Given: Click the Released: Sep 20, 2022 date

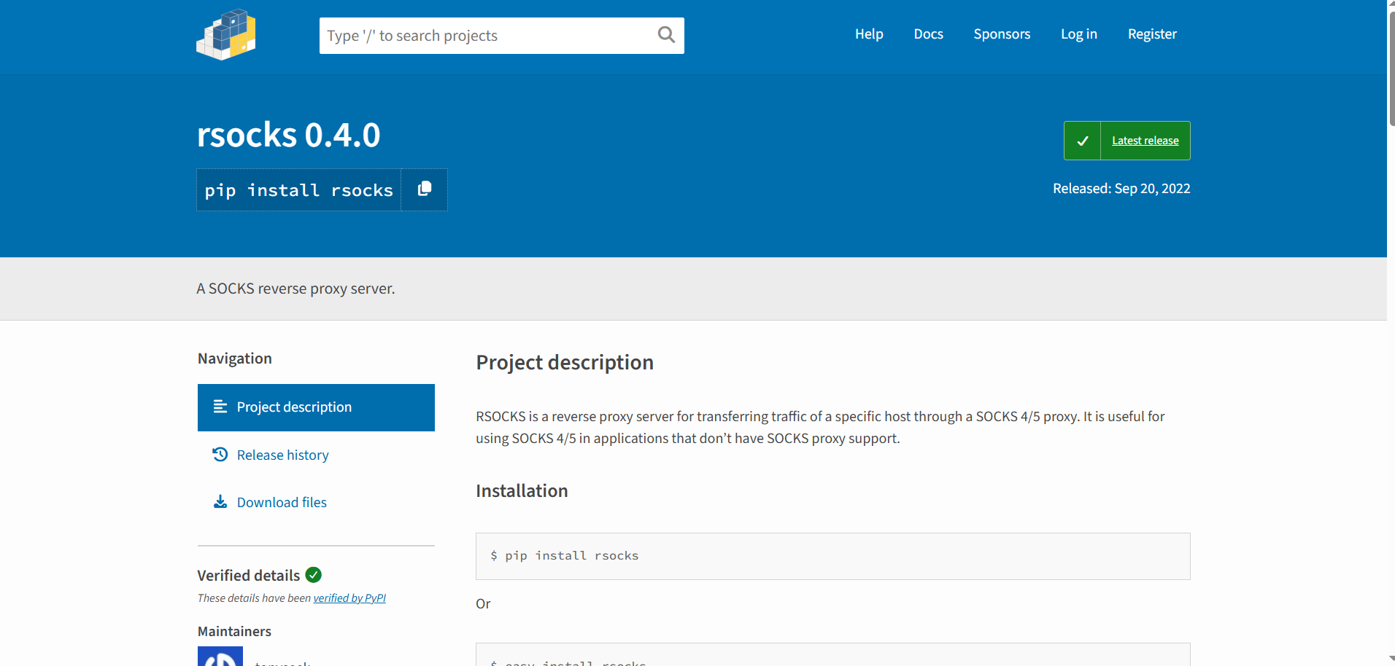Looking at the screenshot, I should click(1121, 189).
